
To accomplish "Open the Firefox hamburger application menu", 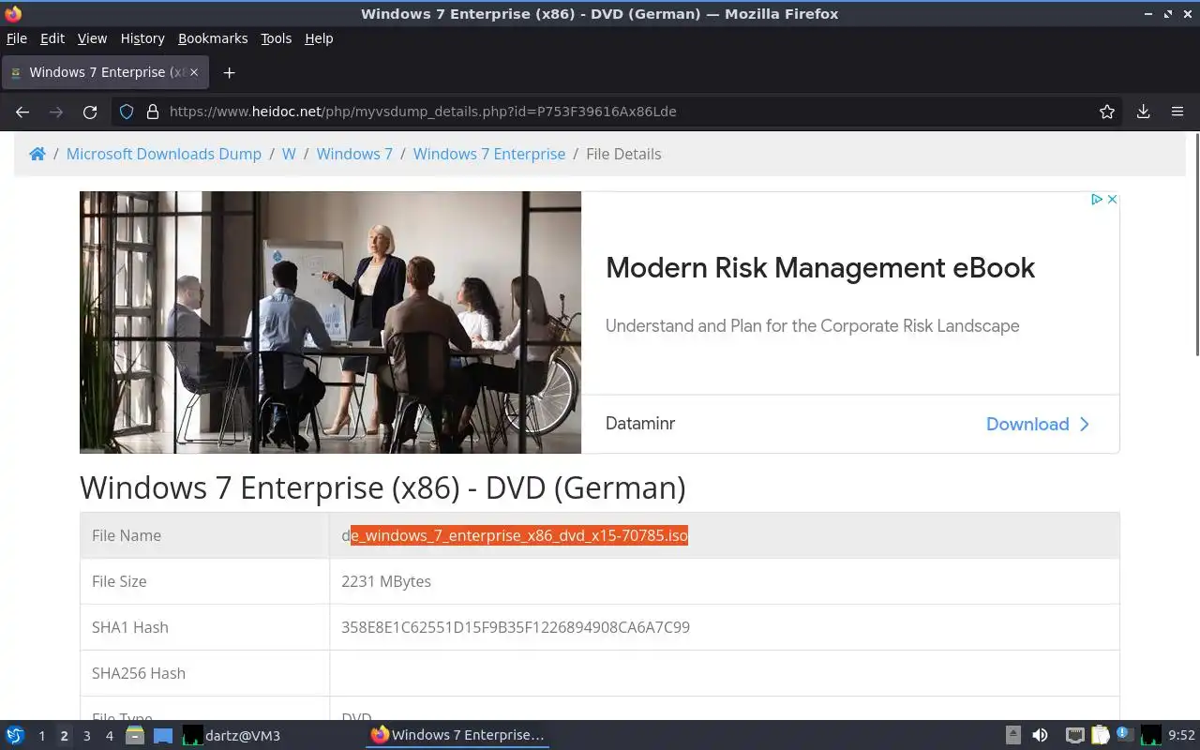I will click(1177, 112).
